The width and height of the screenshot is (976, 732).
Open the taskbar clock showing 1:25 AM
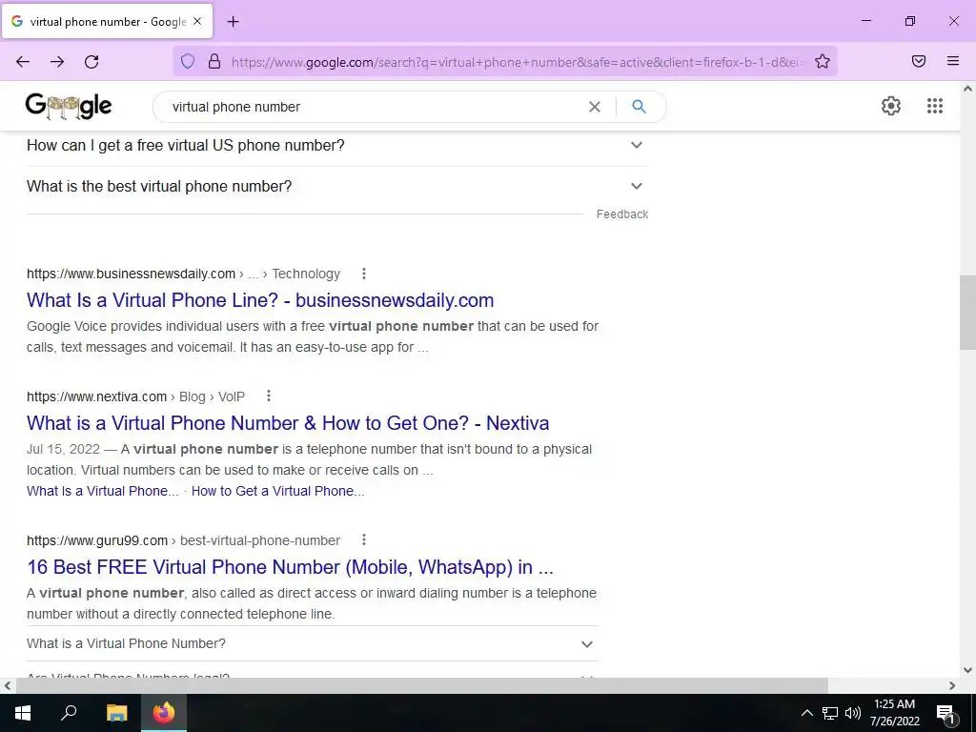tap(894, 713)
